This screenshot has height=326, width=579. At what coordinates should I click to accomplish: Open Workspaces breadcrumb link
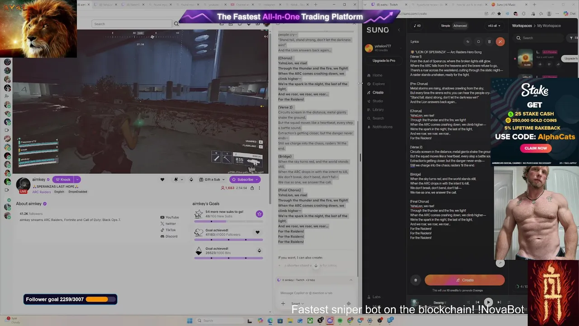(522, 26)
